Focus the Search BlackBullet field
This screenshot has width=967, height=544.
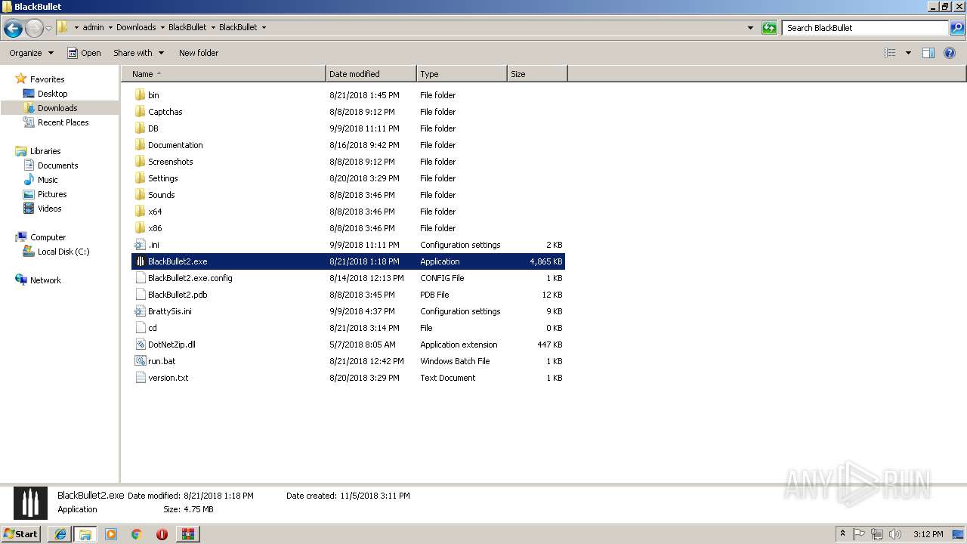(866, 28)
